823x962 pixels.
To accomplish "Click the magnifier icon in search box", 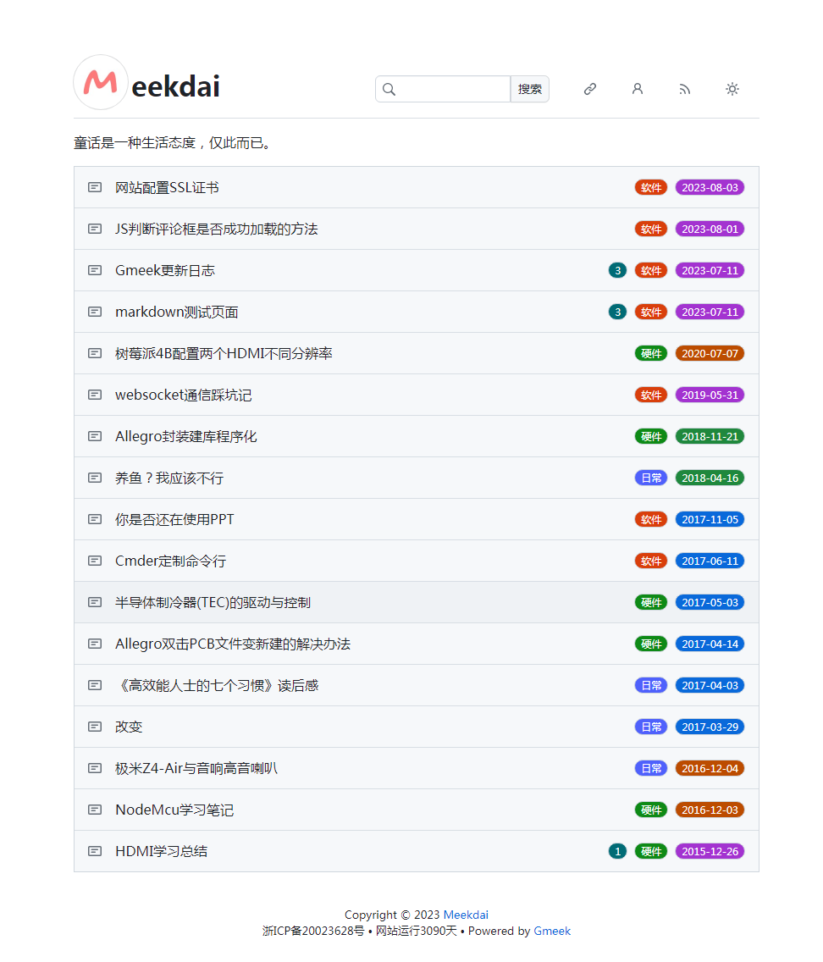I will [x=389, y=89].
